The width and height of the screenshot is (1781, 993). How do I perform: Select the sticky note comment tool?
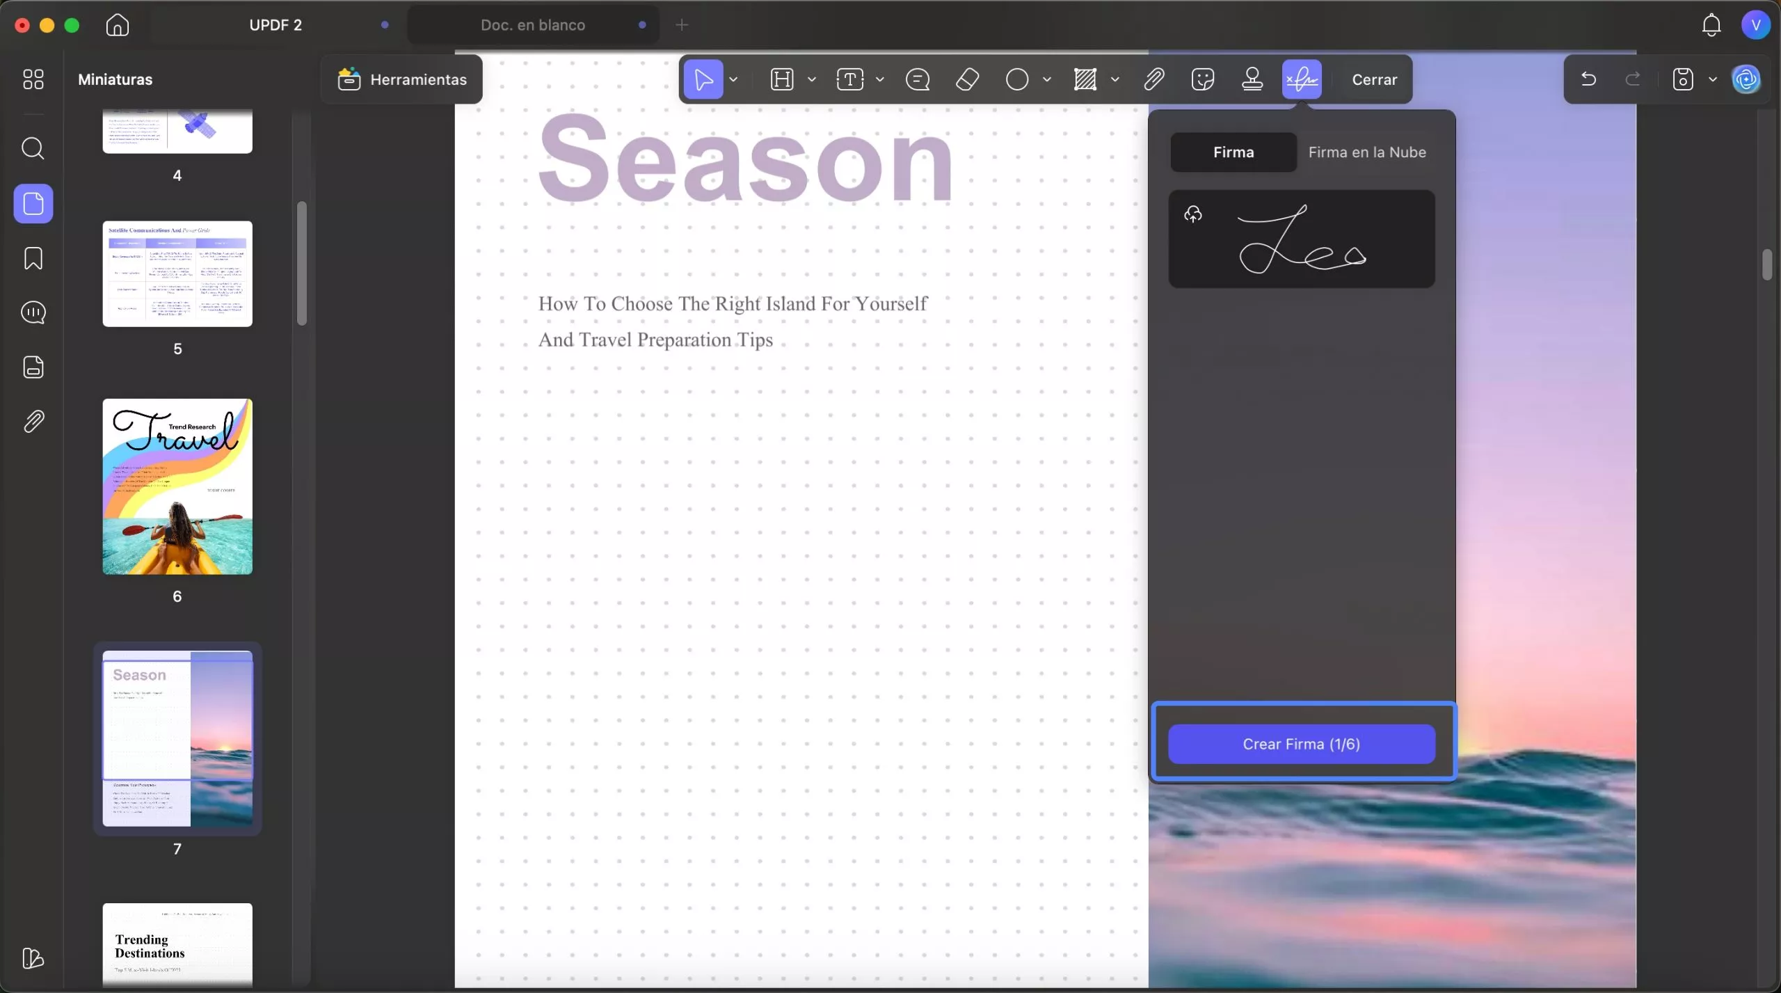[x=918, y=79]
